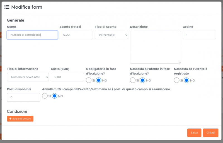Click the list icon beside Modifica form
This screenshot has width=223, height=143.
(x=7, y=7)
